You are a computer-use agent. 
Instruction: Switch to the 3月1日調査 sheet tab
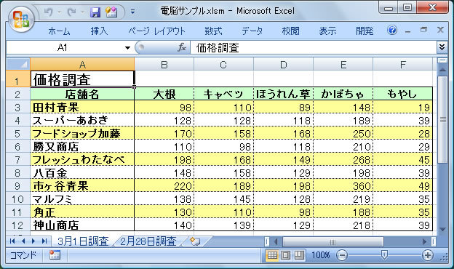[83, 241]
